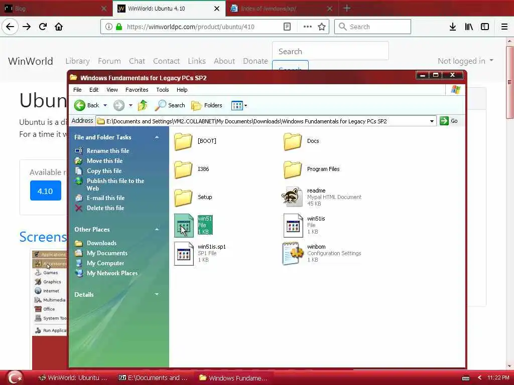514x385 pixels.
Task: Select the win51is file
Action: point(305,225)
